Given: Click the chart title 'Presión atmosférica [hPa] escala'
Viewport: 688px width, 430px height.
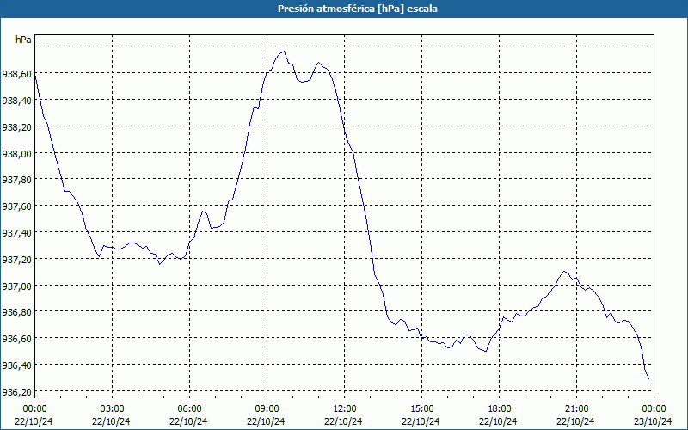Looking at the screenshot, I should 357,9.
